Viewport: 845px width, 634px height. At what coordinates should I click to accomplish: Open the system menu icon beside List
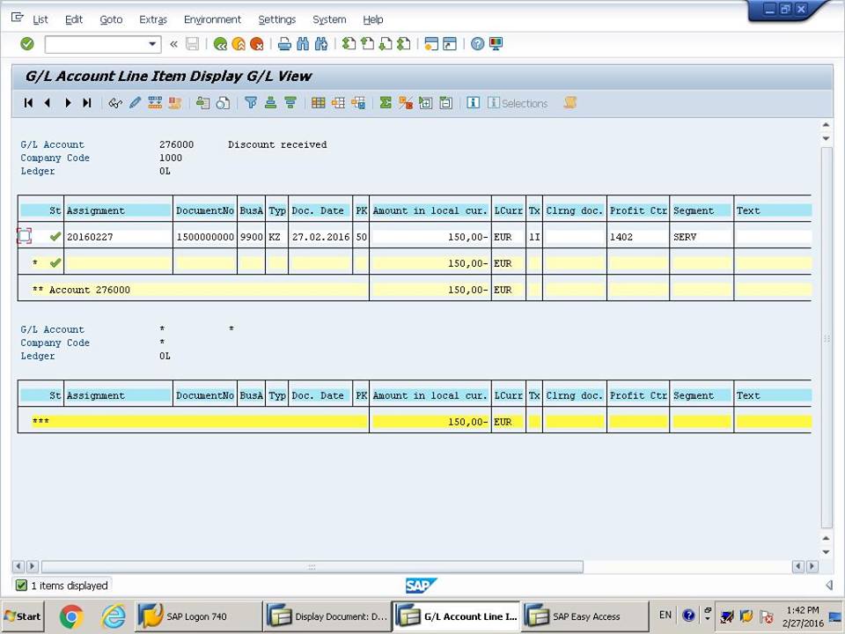coord(18,18)
